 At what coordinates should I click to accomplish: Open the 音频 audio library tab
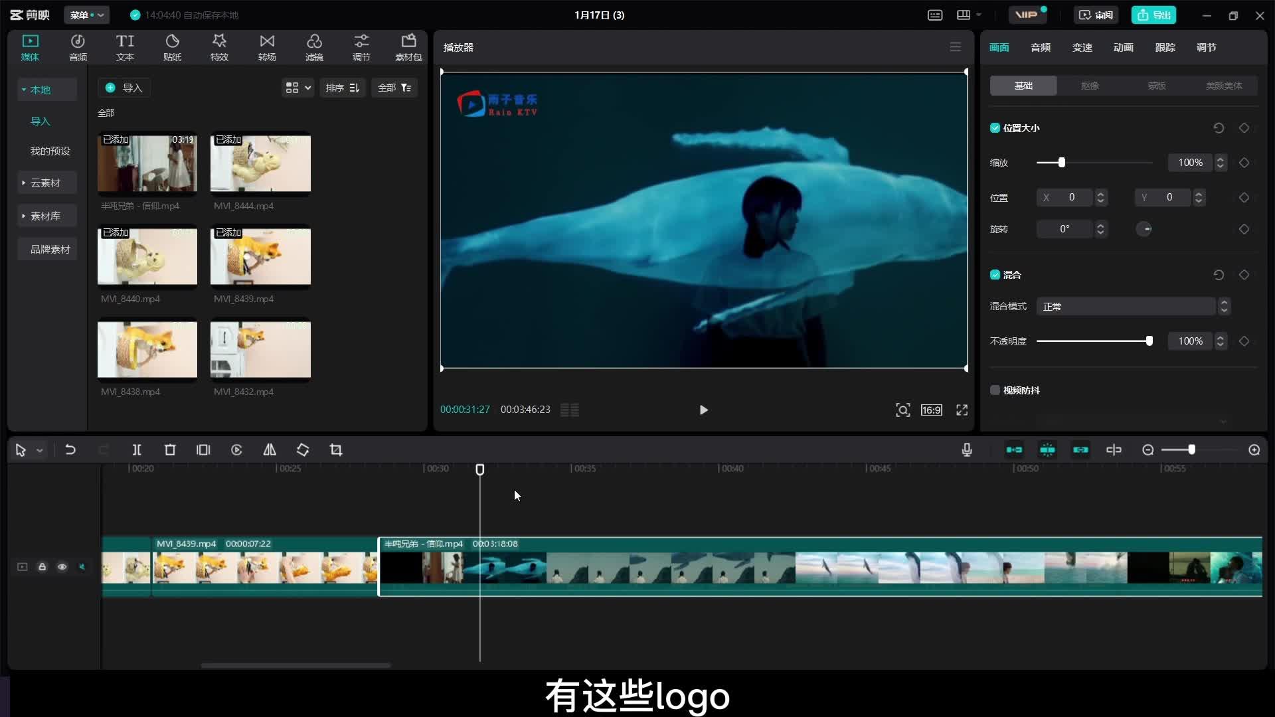(78, 48)
